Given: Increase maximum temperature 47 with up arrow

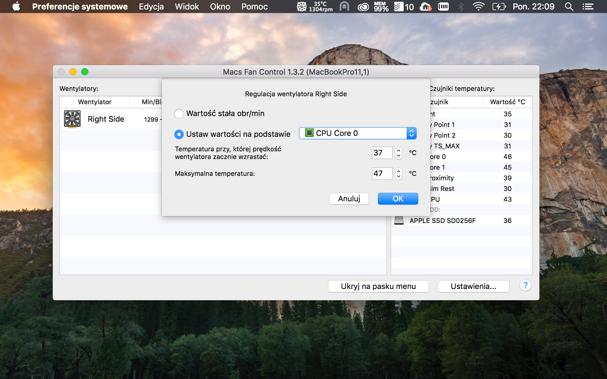Looking at the screenshot, I should coord(399,171).
